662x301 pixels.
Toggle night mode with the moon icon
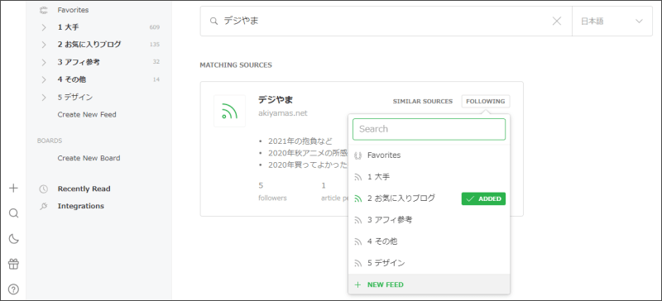[13, 239]
